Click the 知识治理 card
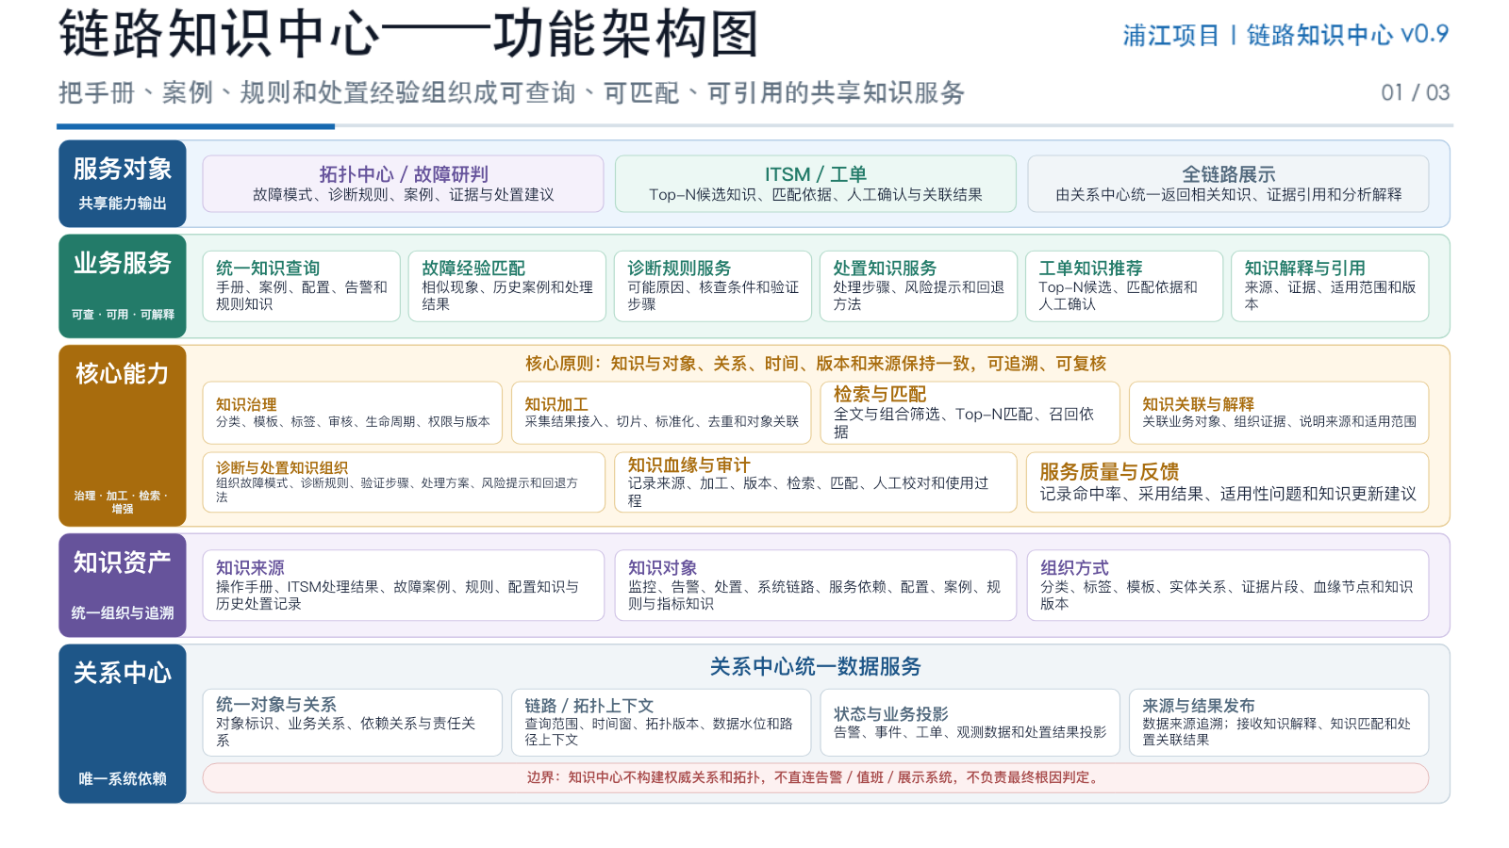The height and width of the screenshot is (848, 1509). (353, 413)
